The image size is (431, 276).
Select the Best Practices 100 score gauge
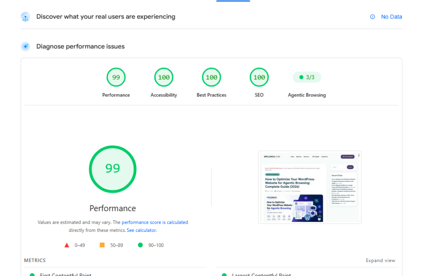click(x=211, y=77)
